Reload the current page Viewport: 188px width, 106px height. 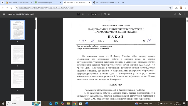coord(11,8)
